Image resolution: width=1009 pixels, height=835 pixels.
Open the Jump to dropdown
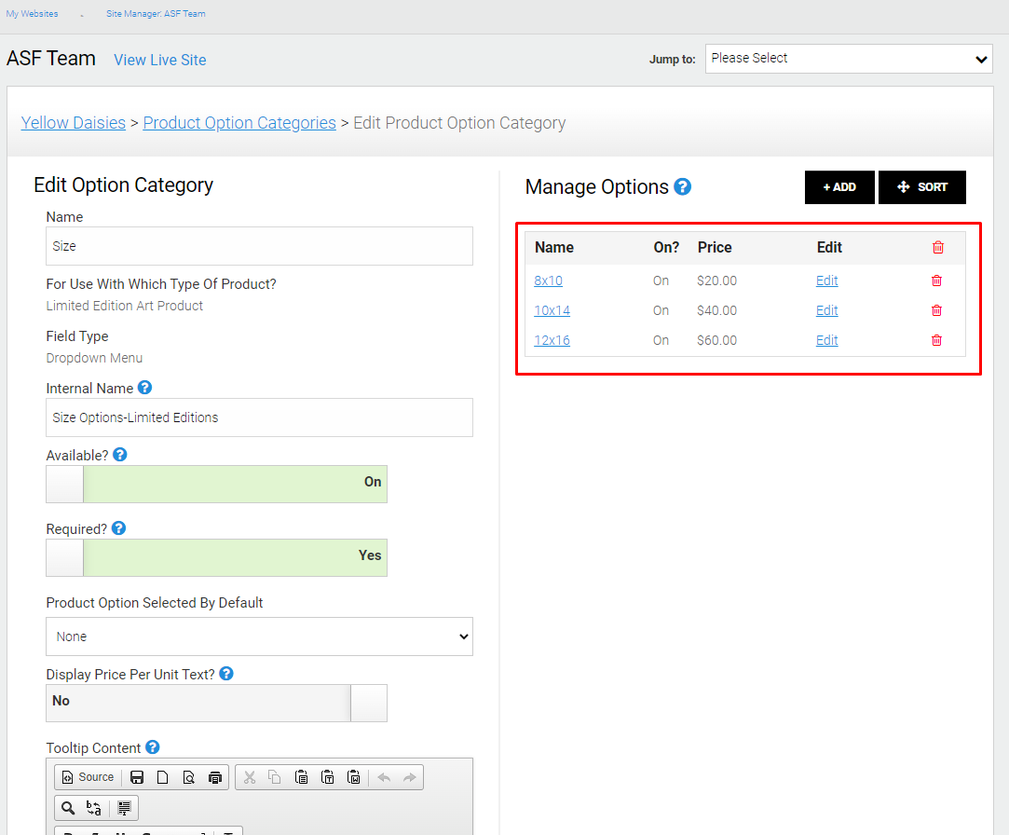pyautogui.click(x=848, y=59)
